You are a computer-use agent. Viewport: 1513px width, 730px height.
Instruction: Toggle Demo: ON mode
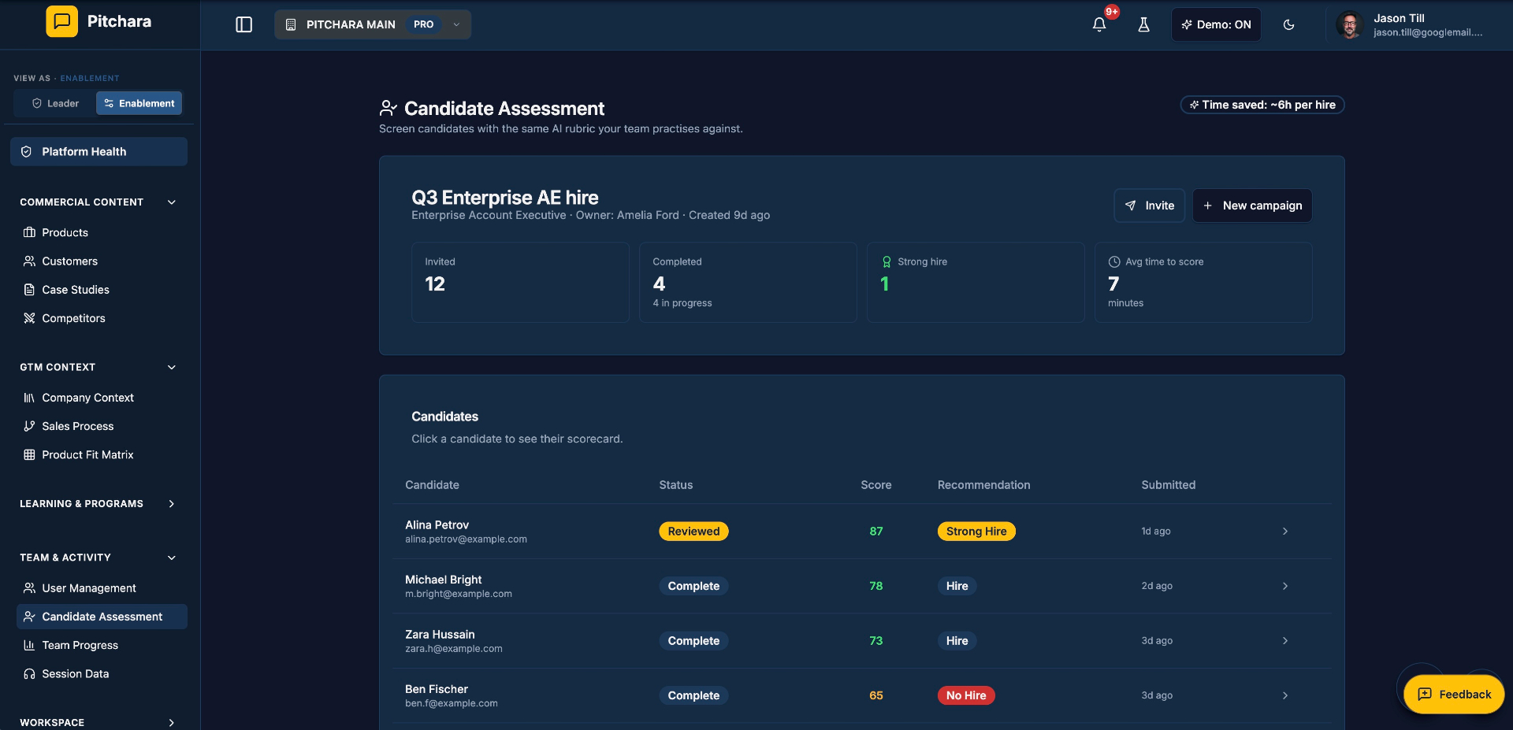tap(1216, 24)
